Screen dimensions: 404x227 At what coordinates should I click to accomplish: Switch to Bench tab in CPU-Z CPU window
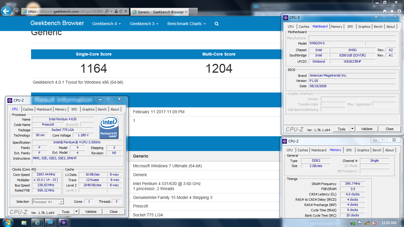(x=102, y=109)
